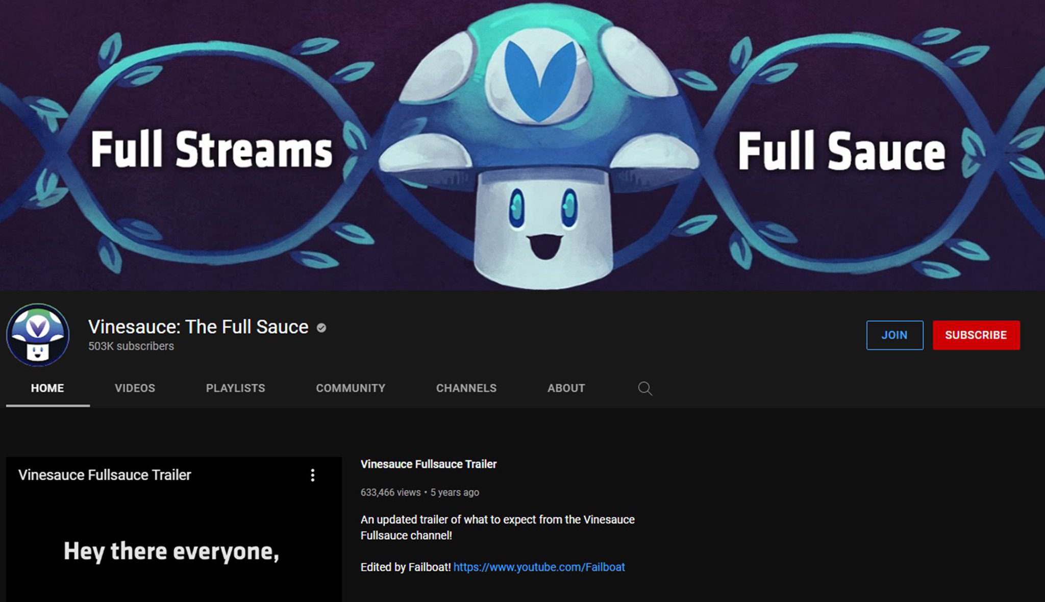Click the channel banner mushroom artwork
Screen dimensions: 1045x602
pyautogui.click(x=538, y=145)
